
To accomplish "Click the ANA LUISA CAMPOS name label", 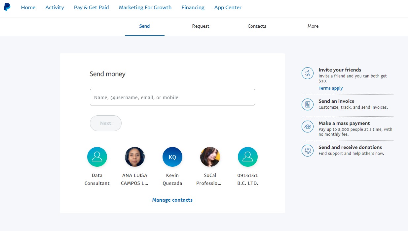I will point(135,179).
